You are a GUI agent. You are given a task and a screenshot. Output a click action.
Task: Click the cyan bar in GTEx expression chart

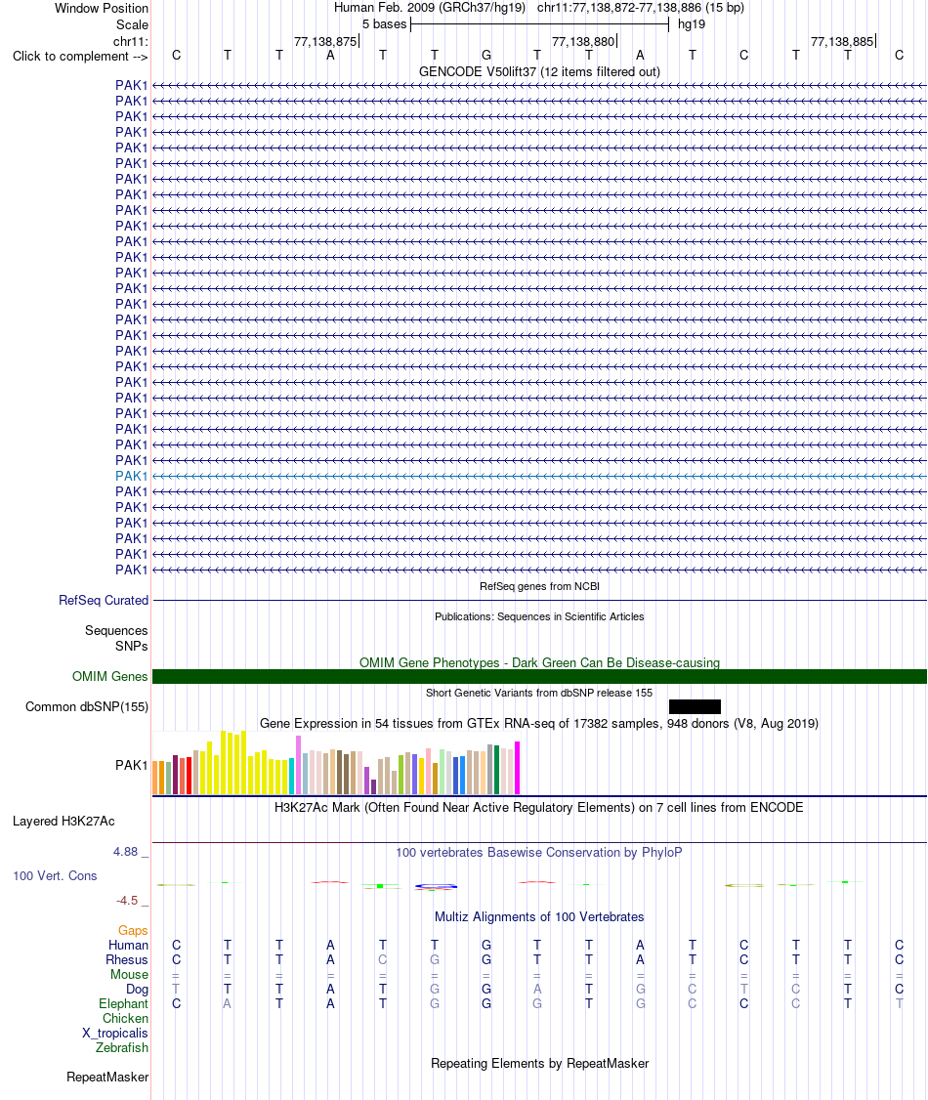(292, 776)
